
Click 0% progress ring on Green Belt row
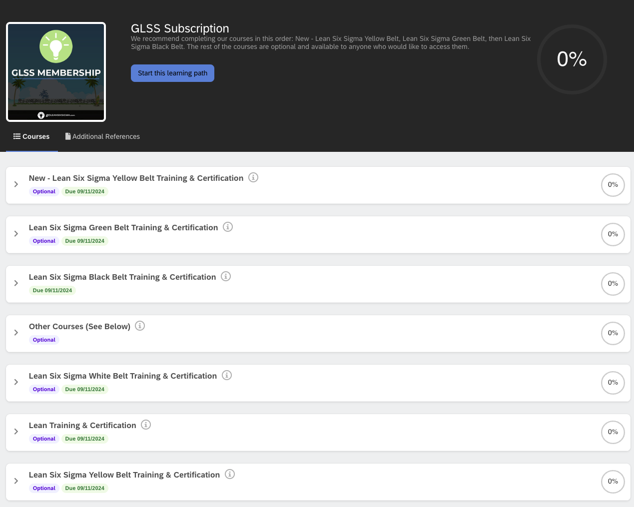pyautogui.click(x=613, y=234)
